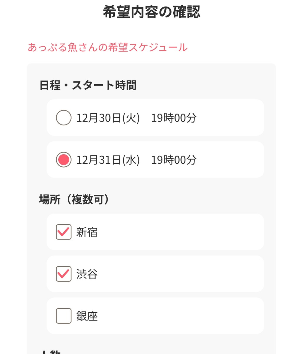Click the 12月31日(水) date label
The image size is (303, 354).
coord(108,160)
